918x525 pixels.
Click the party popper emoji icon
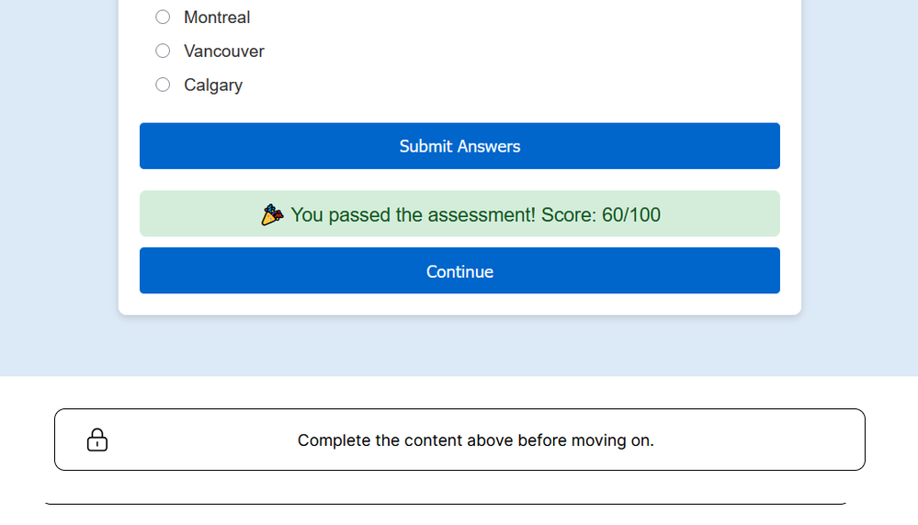(271, 215)
